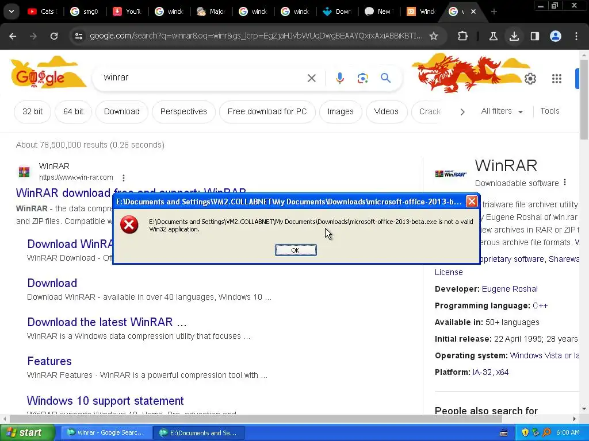Select the 64 bit filter chip
The height and width of the screenshot is (441, 589).
[x=73, y=112]
